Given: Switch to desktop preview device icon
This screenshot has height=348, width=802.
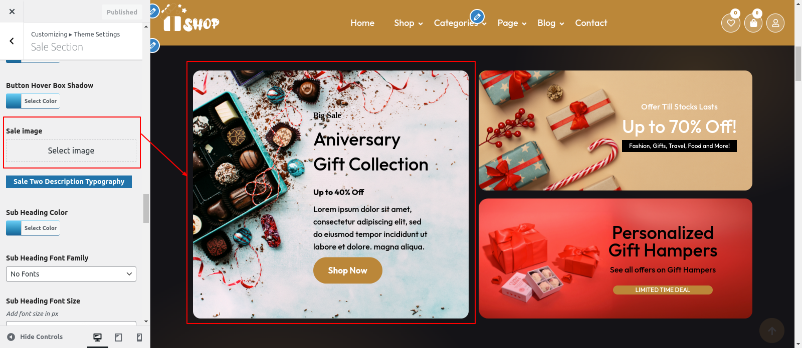Looking at the screenshot, I should click(x=98, y=337).
